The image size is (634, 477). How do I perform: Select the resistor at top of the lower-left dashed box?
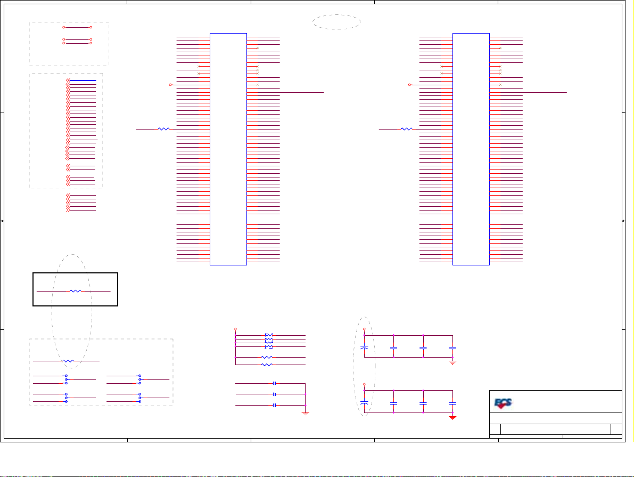pos(68,361)
